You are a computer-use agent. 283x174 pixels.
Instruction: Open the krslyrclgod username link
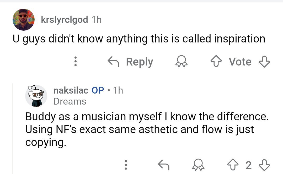point(64,20)
